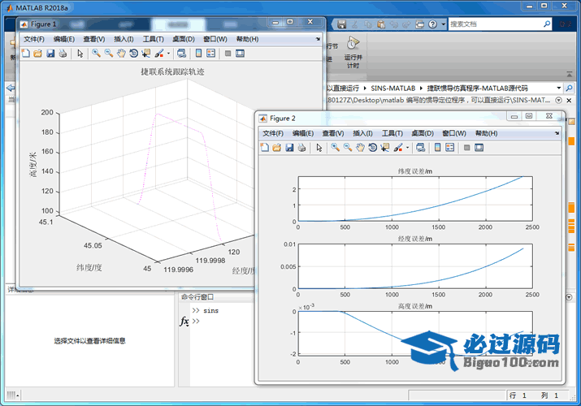
Task: Open file icon in Figure 1 toolbar
Action: [x=38, y=54]
